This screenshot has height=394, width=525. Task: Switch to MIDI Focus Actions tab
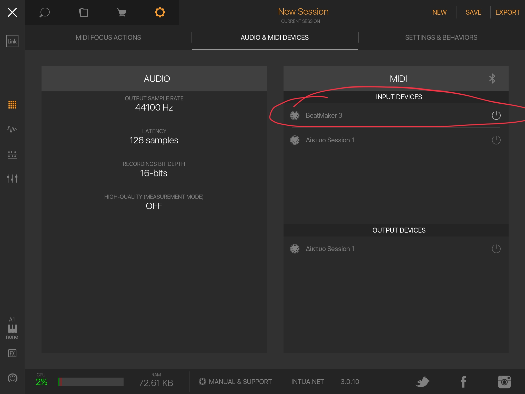click(x=108, y=37)
